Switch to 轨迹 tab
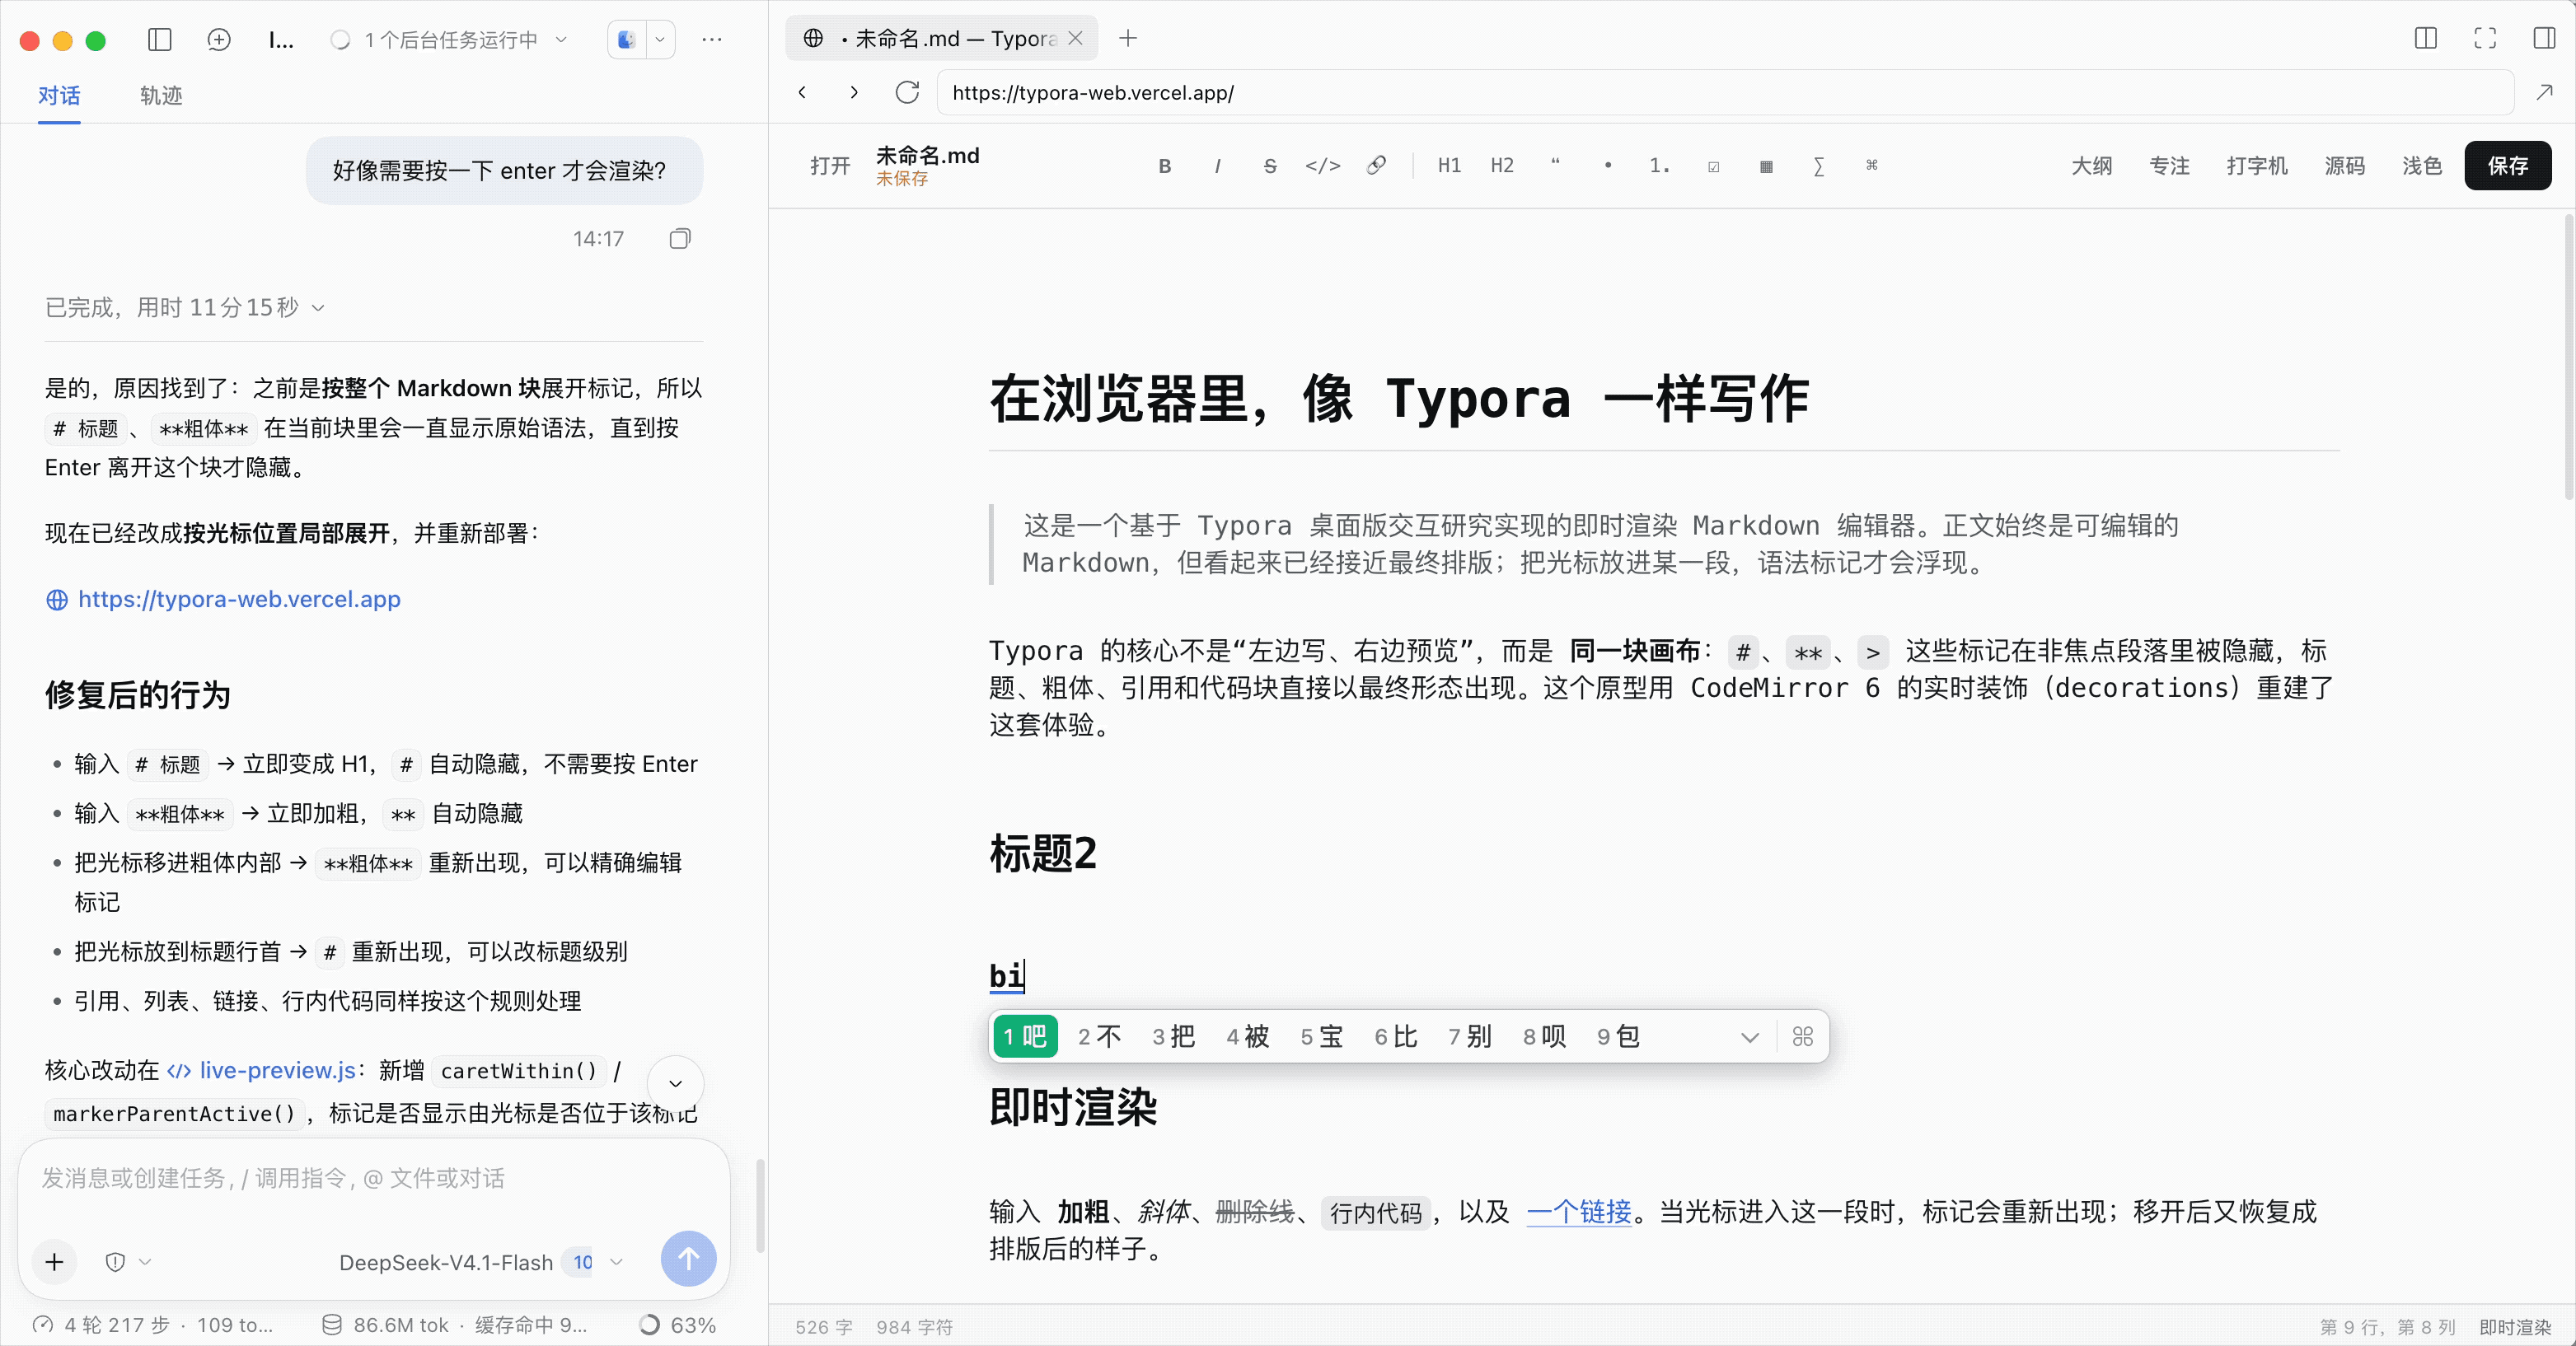Screen dimensions: 2576x1346 (161, 96)
